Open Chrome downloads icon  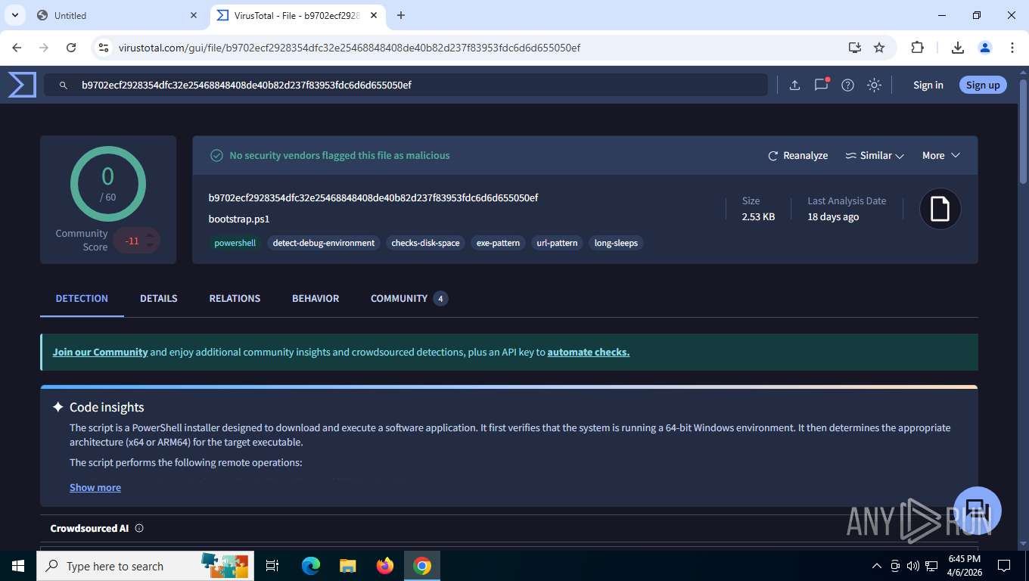pos(958,48)
